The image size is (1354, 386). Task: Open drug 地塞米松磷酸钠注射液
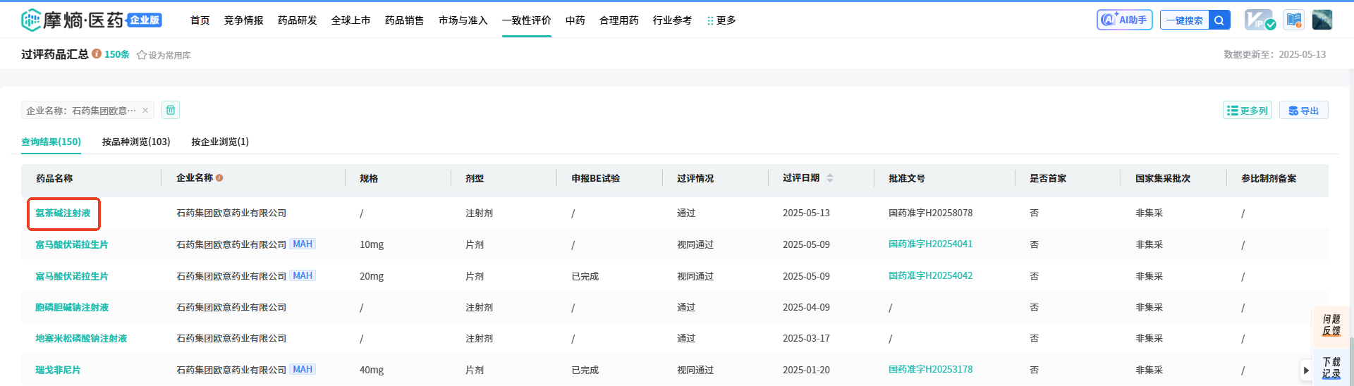pos(81,338)
